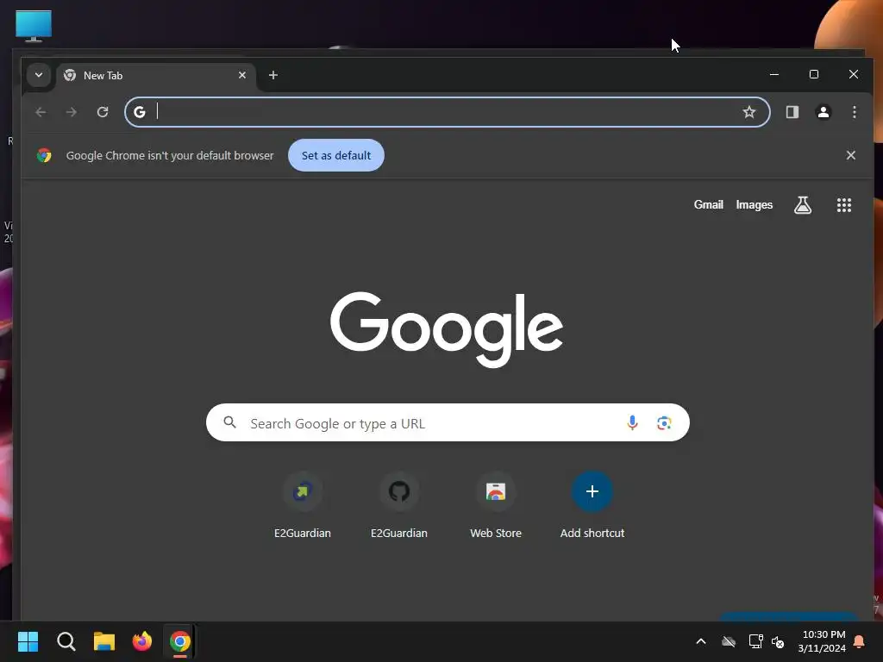Open a new tab with plus button
This screenshot has height=662, width=883.
(273, 75)
